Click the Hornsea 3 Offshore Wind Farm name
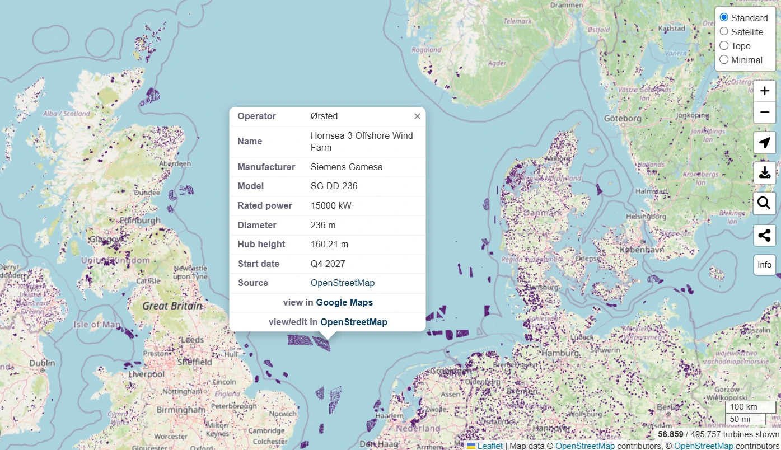 (362, 142)
